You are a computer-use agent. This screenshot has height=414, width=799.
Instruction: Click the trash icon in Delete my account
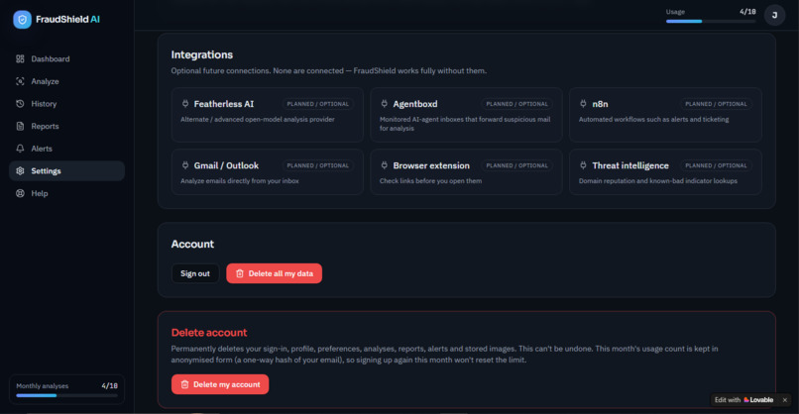coord(184,384)
